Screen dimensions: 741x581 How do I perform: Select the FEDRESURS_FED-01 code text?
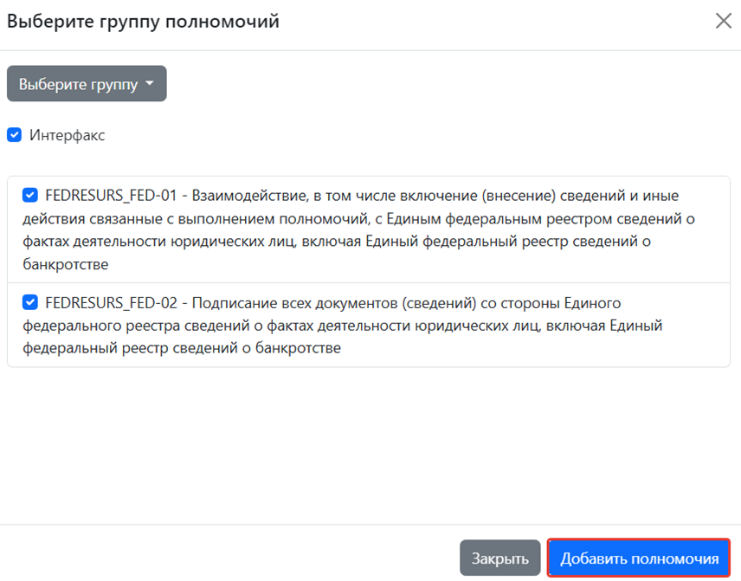pos(111,196)
